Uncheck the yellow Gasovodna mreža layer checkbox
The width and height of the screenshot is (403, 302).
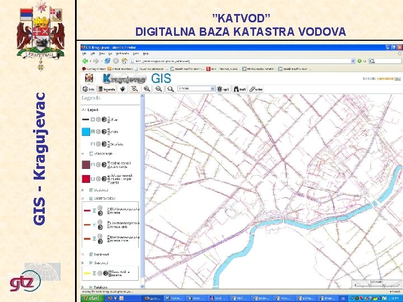point(95,273)
